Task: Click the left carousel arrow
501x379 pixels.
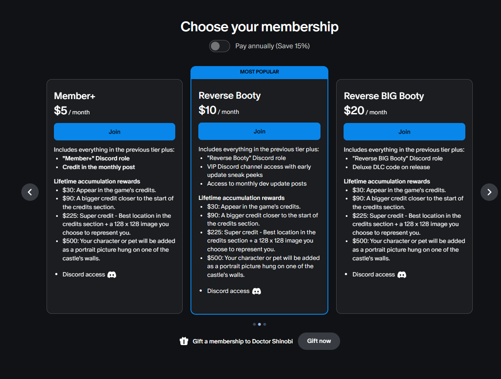Action: [30, 192]
